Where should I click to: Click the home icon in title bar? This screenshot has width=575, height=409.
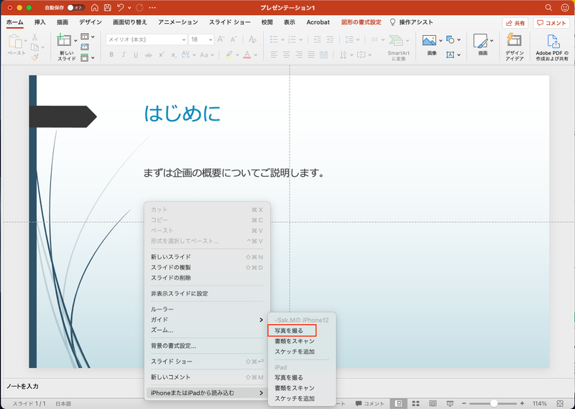click(x=93, y=7)
